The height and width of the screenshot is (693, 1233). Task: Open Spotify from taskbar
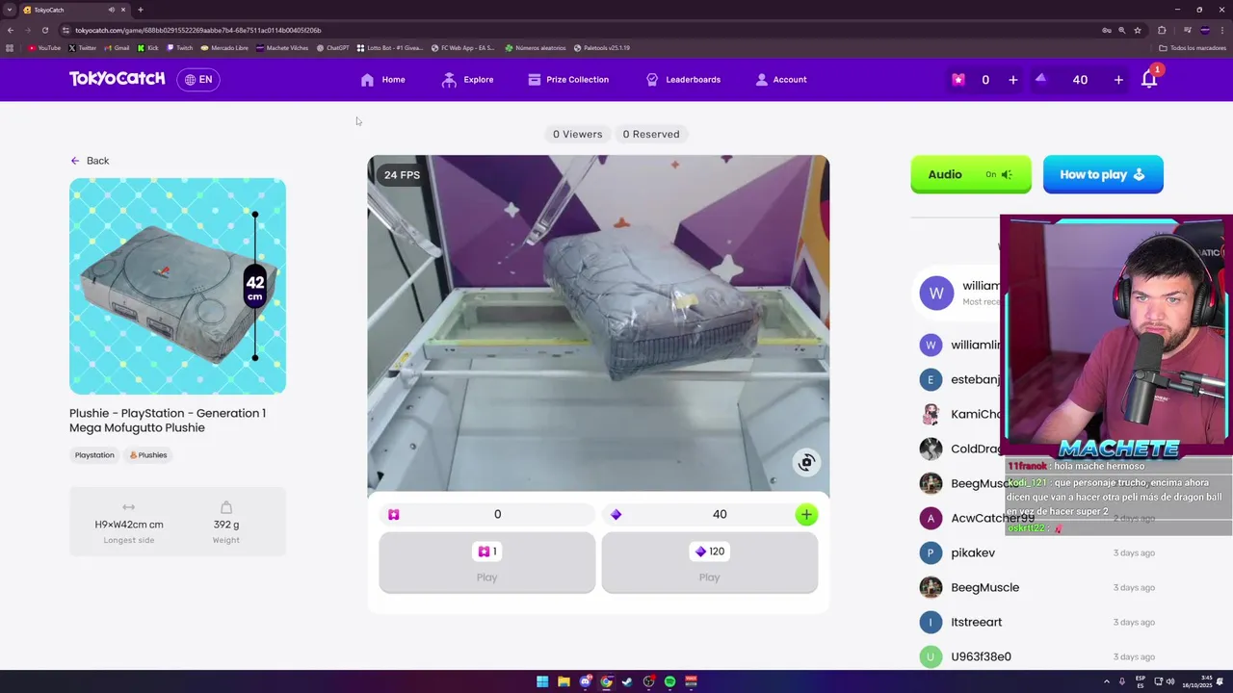click(x=669, y=681)
